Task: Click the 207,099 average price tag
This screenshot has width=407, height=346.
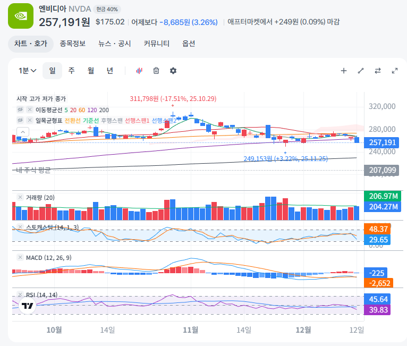Action: (x=381, y=170)
